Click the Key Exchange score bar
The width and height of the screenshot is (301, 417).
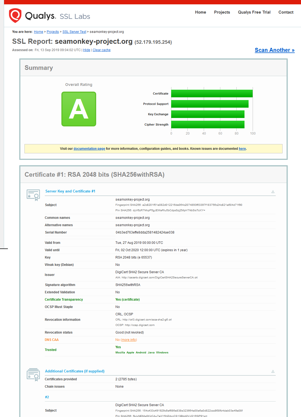(208, 114)
